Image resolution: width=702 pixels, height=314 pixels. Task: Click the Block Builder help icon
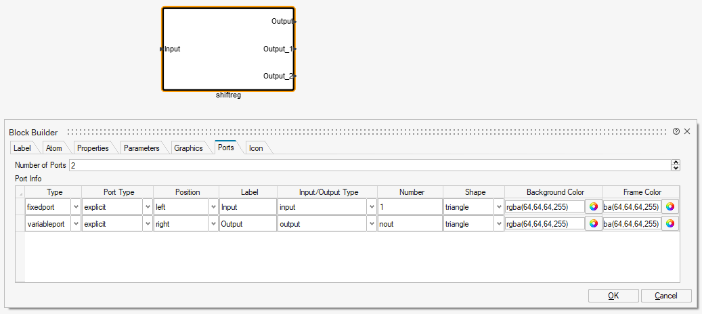(x=676, y=132)
